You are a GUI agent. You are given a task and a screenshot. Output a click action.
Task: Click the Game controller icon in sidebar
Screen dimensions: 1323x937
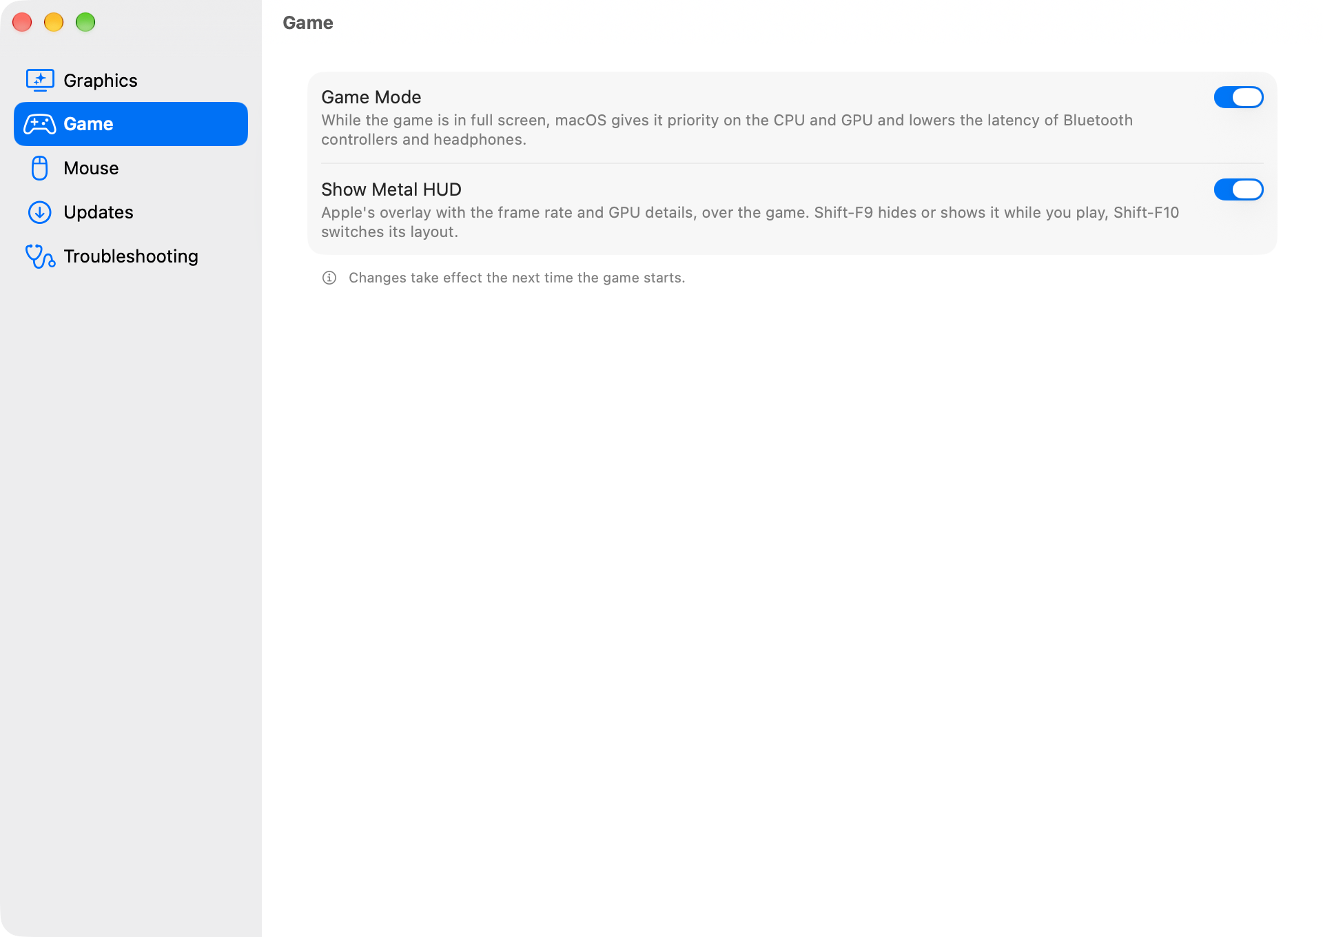[40, 124]
